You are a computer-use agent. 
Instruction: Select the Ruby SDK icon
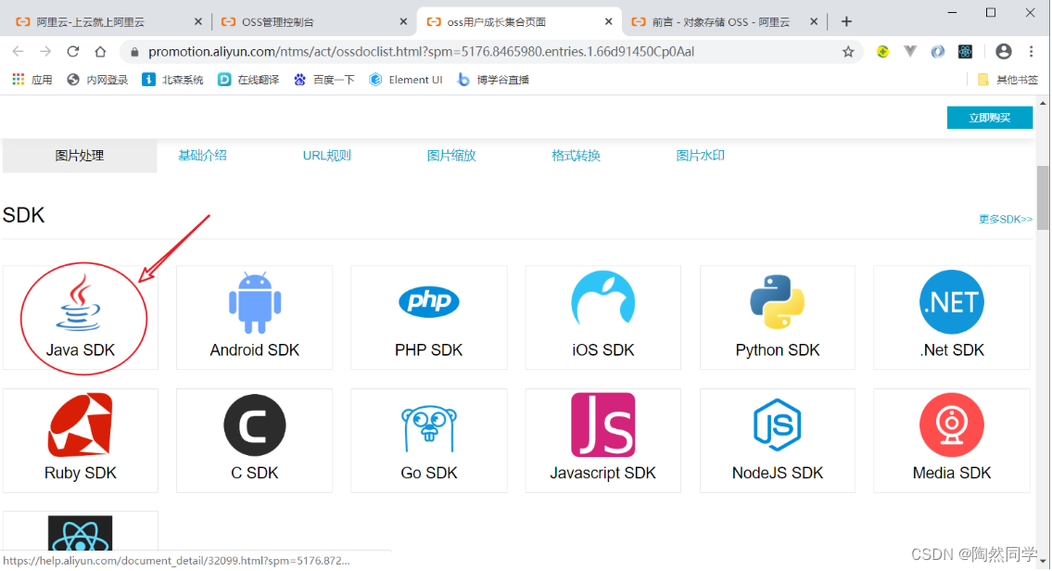click(80, 425)
